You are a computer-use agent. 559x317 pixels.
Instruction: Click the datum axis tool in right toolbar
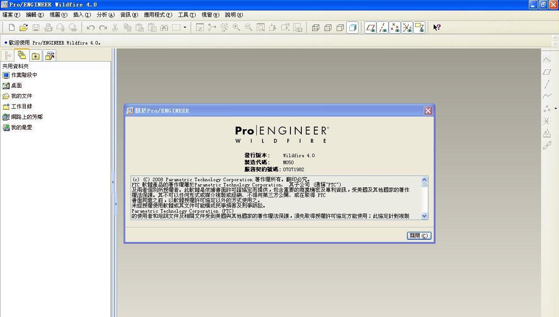pos(547,84)
